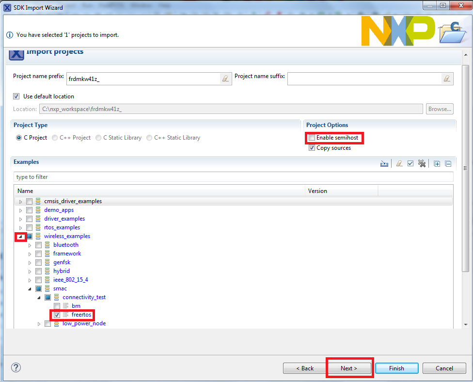Click the deselect-all X icon in Examples toolbar
The width and height of the screenshot is (473, 382).
[422, 164]
